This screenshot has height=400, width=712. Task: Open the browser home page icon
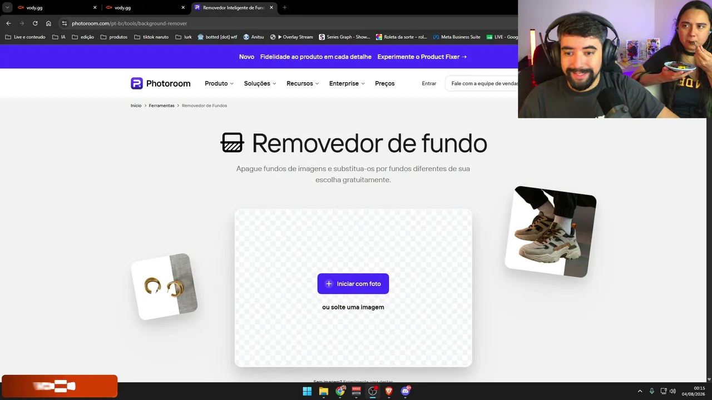pyautogui.click(x=48, y=23)
